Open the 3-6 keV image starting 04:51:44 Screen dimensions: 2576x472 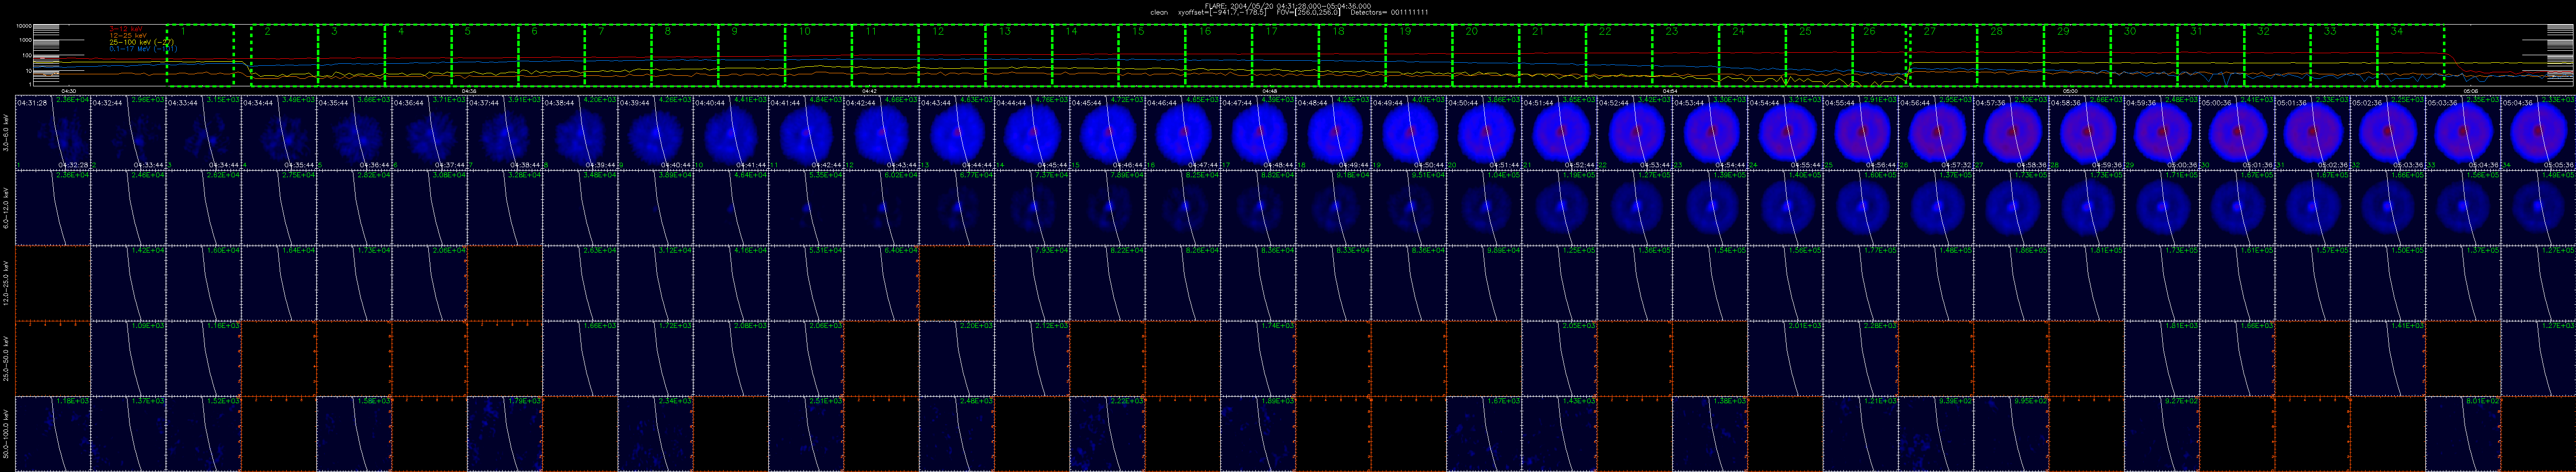1559,133
